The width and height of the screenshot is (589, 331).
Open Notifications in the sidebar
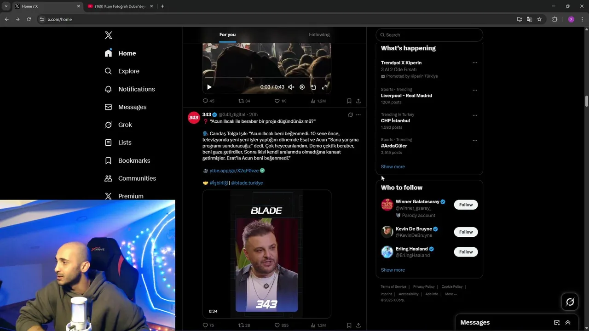tap(130, 89)
